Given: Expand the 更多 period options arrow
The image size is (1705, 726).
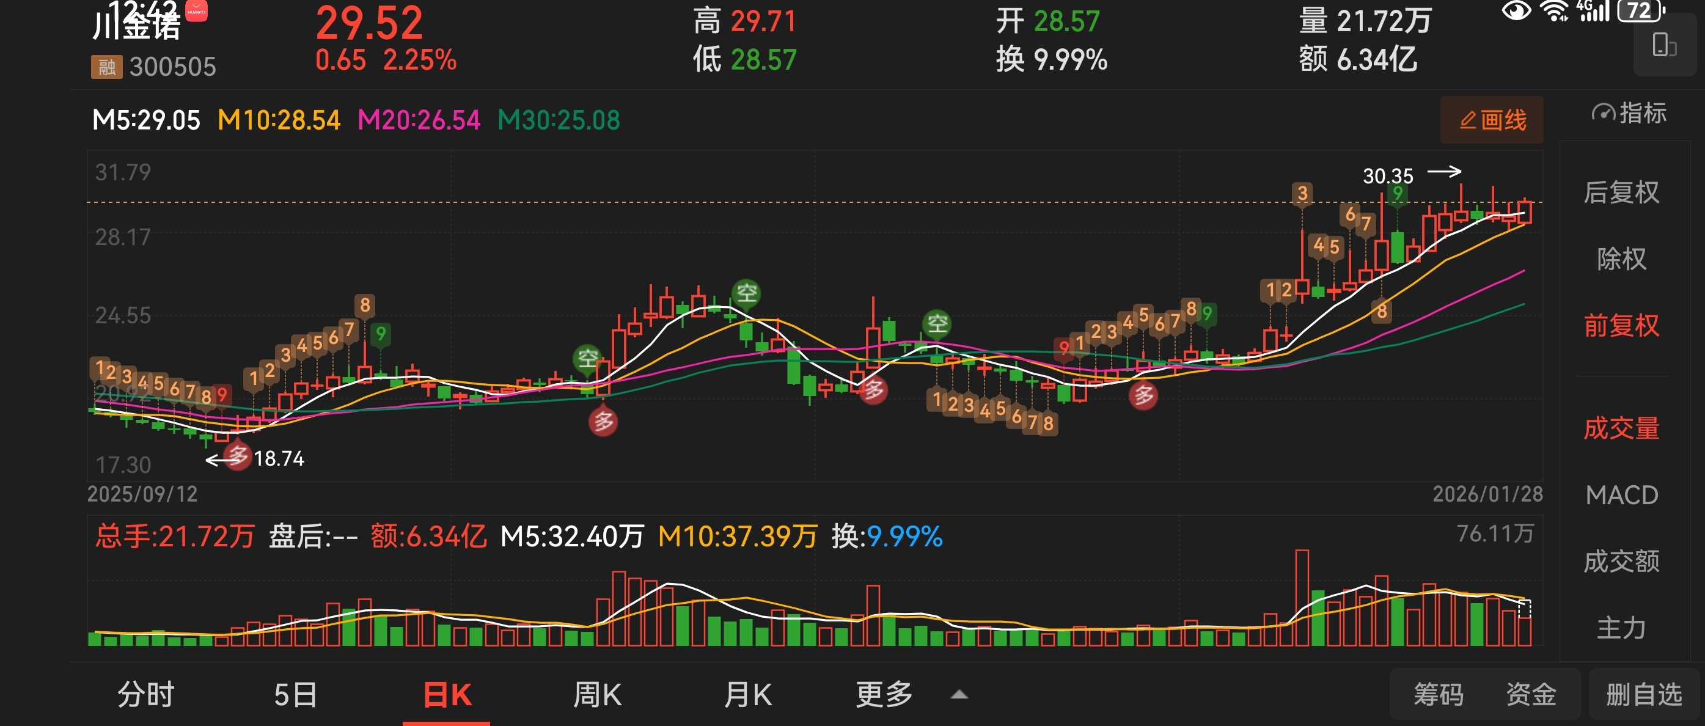Looking at the screenshot, I should pos(959,695).
